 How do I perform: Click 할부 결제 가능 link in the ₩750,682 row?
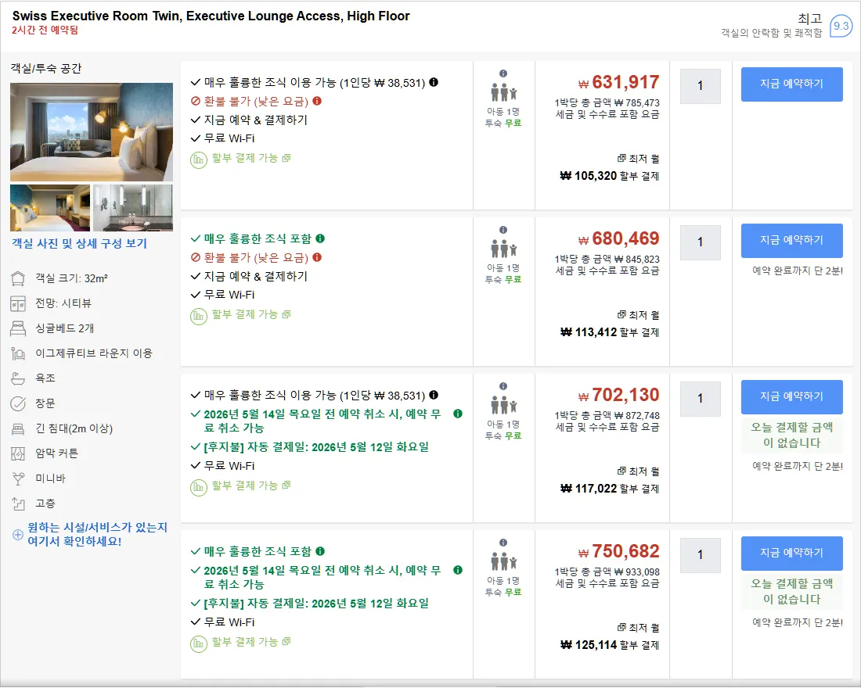click(x=251, y=641)
